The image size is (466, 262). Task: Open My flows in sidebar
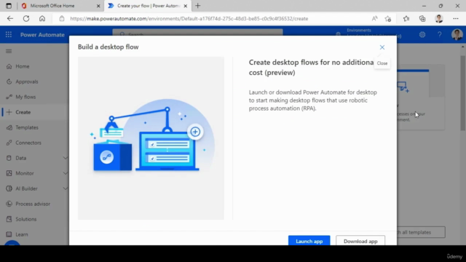(25, 97)
